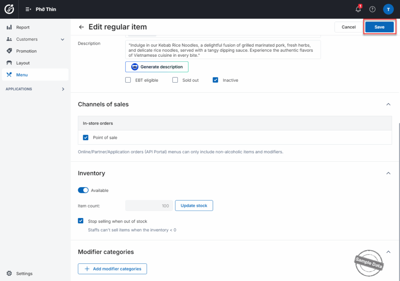Screen dimensions: 400x281
Task: Enable the Sold out checkbox
Action: click(175, 80)
